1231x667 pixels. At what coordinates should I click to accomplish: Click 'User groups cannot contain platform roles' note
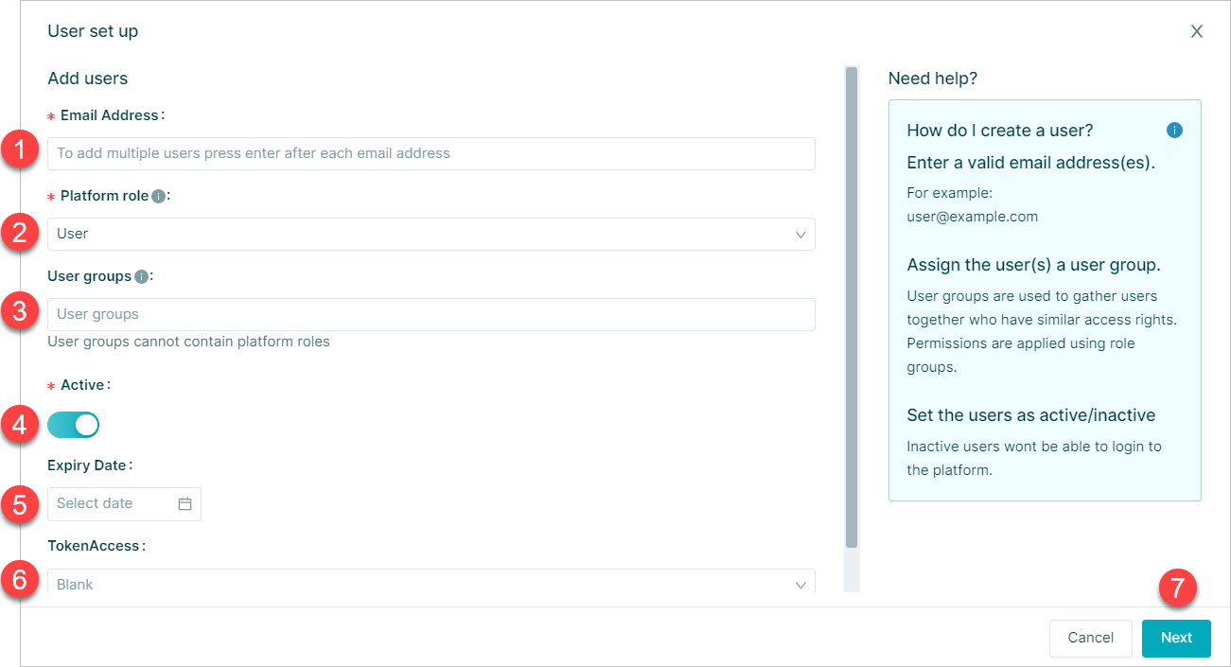pos(189,342)
